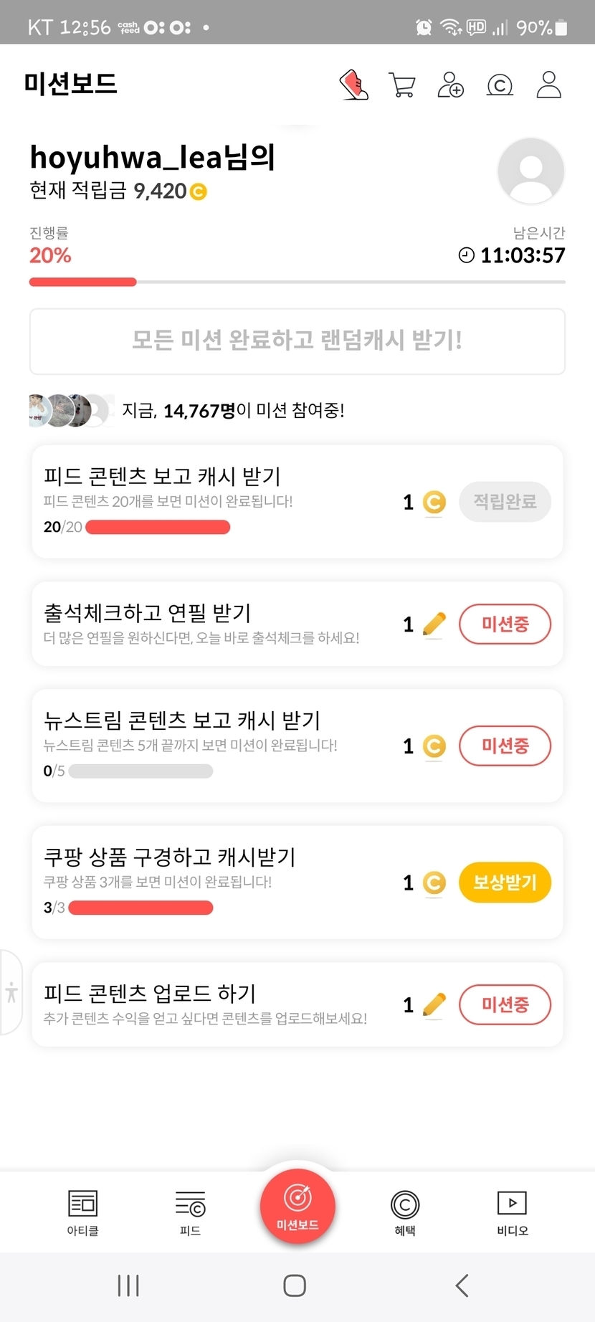Open the my profile icon in header

pos(548,85)
